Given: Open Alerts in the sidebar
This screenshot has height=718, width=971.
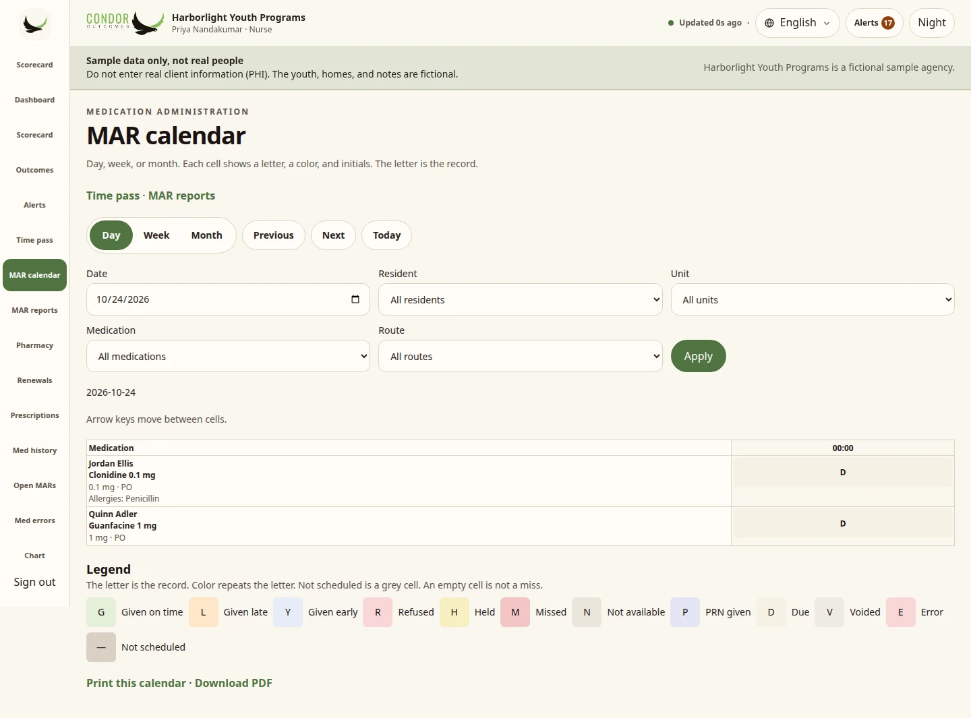Looking at the screenshot, I should coord(35,205).
